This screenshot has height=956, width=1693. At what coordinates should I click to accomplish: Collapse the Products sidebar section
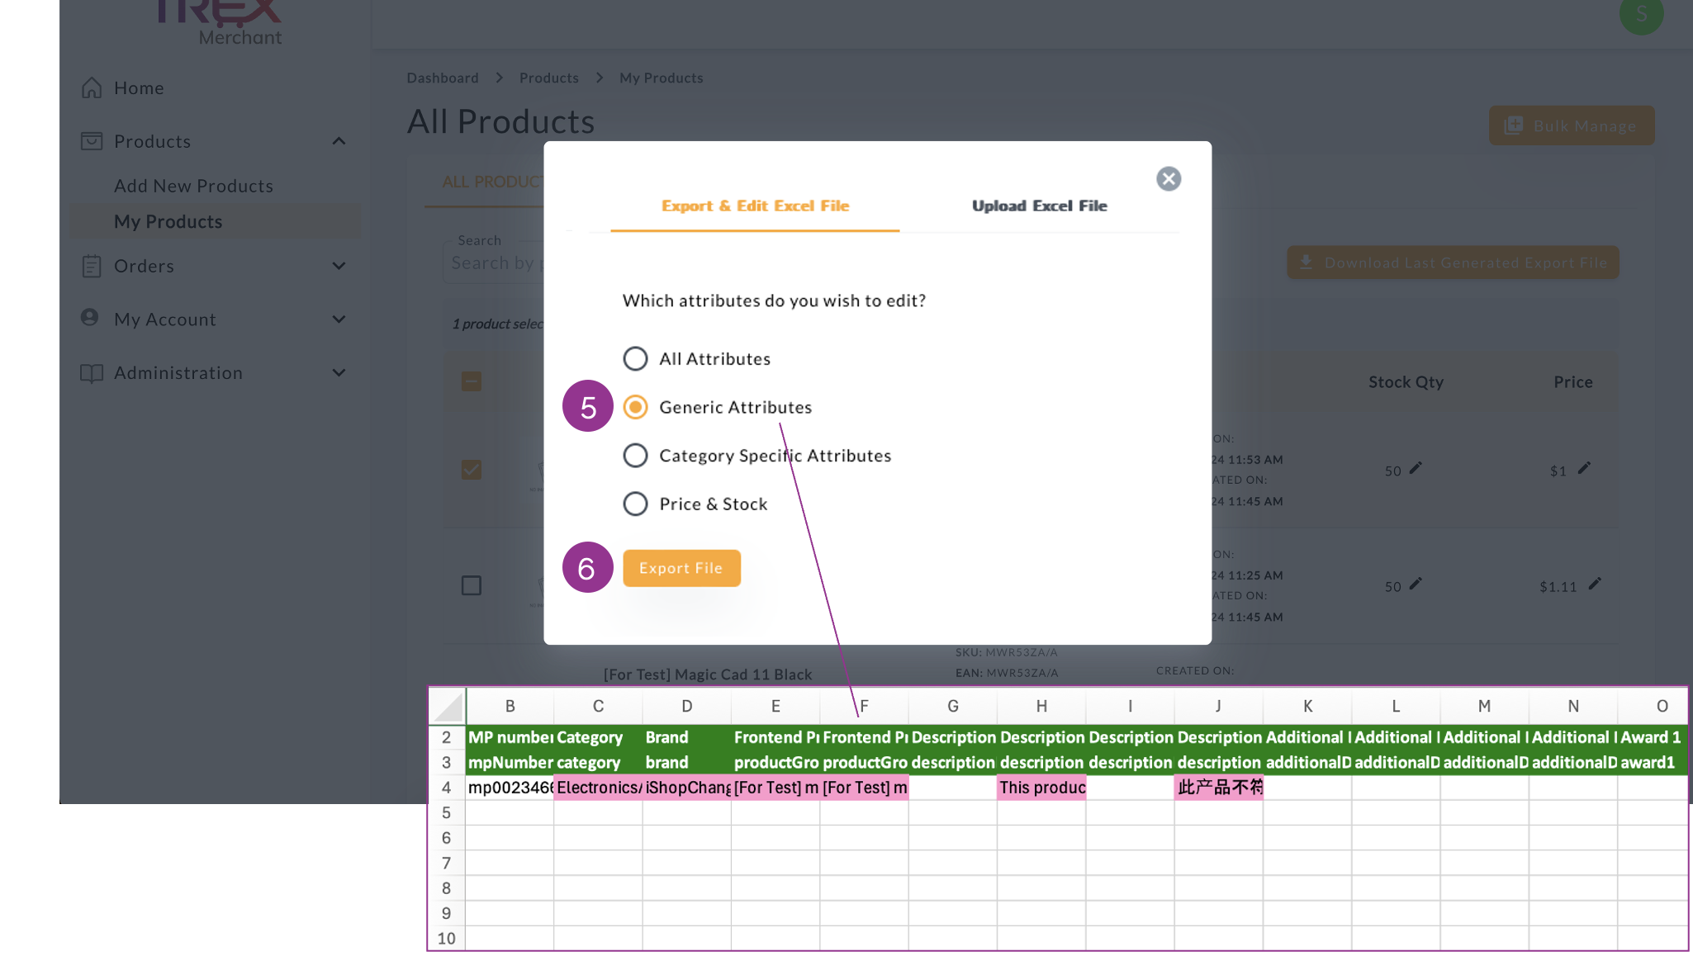click(x=339, y=141)
